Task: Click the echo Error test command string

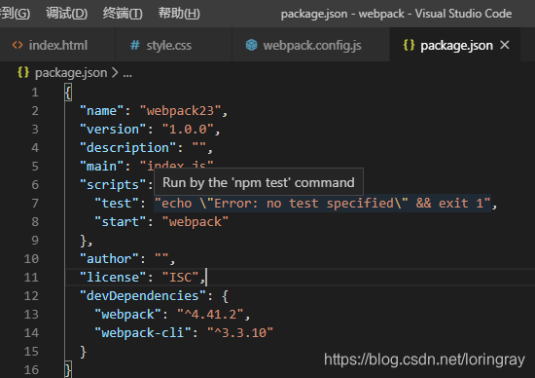Action: (322, 204)
